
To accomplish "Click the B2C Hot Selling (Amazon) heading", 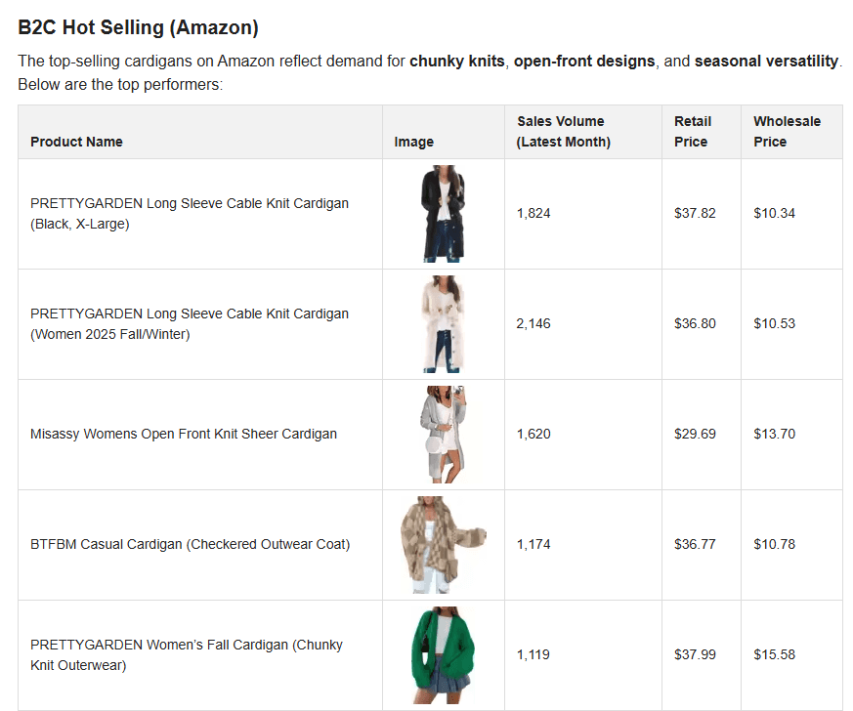I will (x=138, y=27).
